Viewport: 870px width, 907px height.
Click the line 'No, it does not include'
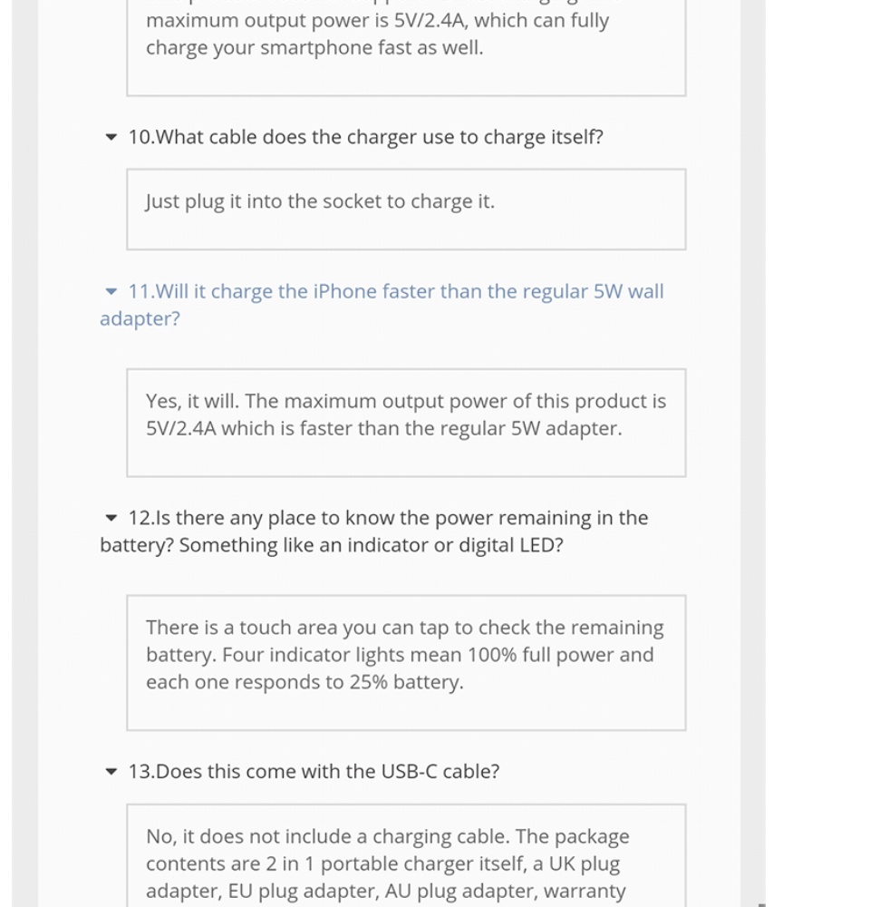(387, 836)
